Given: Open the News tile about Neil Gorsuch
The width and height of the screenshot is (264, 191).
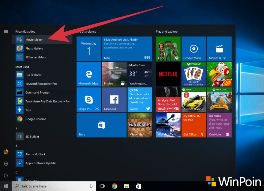Looking at the screenshot, I should [168, 100].
